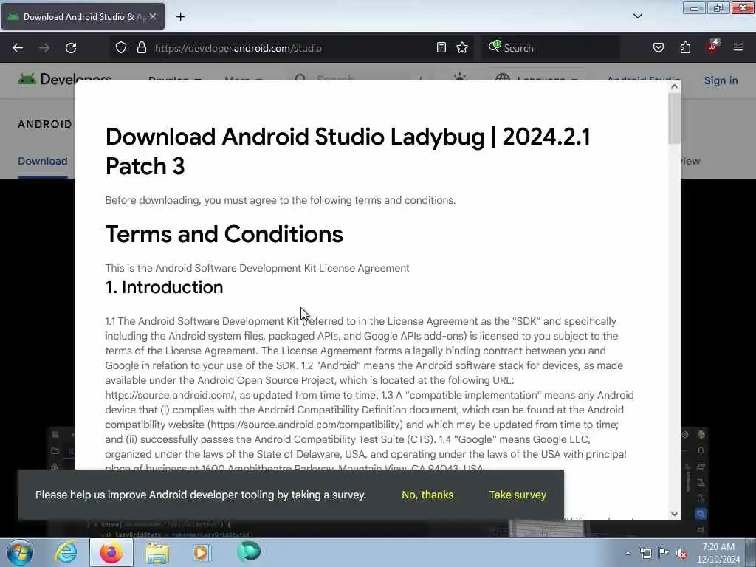Open the uBlock Origin extension icon

click(x=712, y=47)
